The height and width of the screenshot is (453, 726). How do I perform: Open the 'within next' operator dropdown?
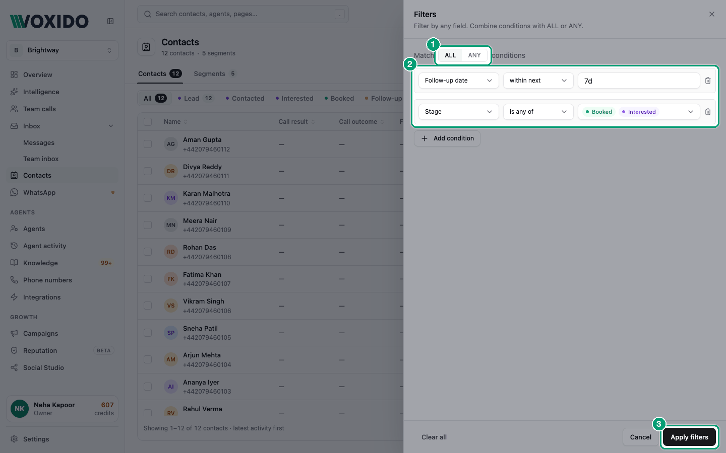pos(538,81)
